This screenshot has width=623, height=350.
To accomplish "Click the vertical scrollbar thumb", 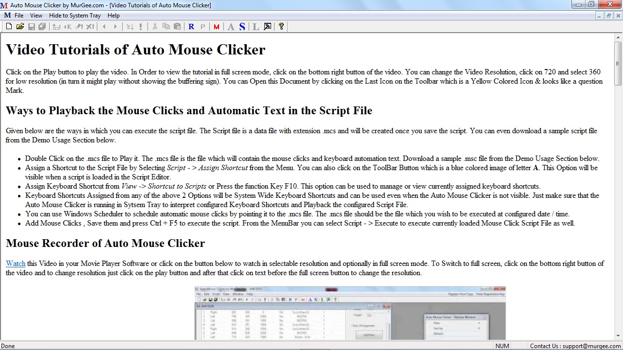I will (618, 64).
